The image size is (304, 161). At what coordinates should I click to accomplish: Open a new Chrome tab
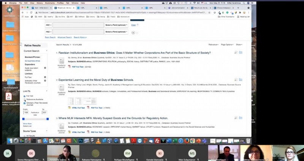click(238, 8)
